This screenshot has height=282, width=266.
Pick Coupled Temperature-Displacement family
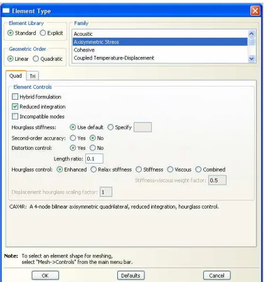pos(160,58)
